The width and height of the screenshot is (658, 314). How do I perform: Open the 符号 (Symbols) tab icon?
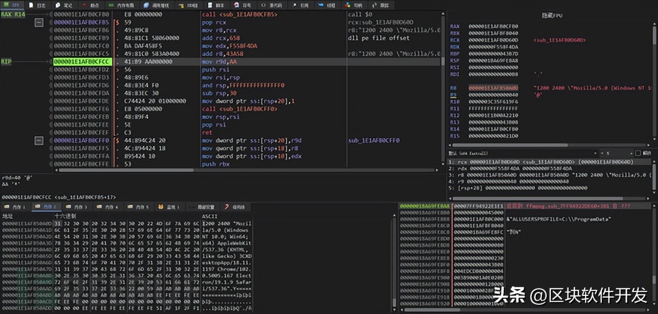pyautogui.click(x=236, y=5)
